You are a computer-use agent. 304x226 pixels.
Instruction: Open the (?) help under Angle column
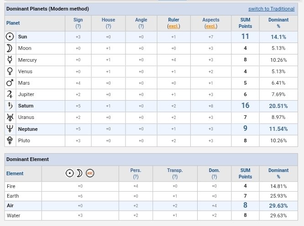(x=141, y=26)
